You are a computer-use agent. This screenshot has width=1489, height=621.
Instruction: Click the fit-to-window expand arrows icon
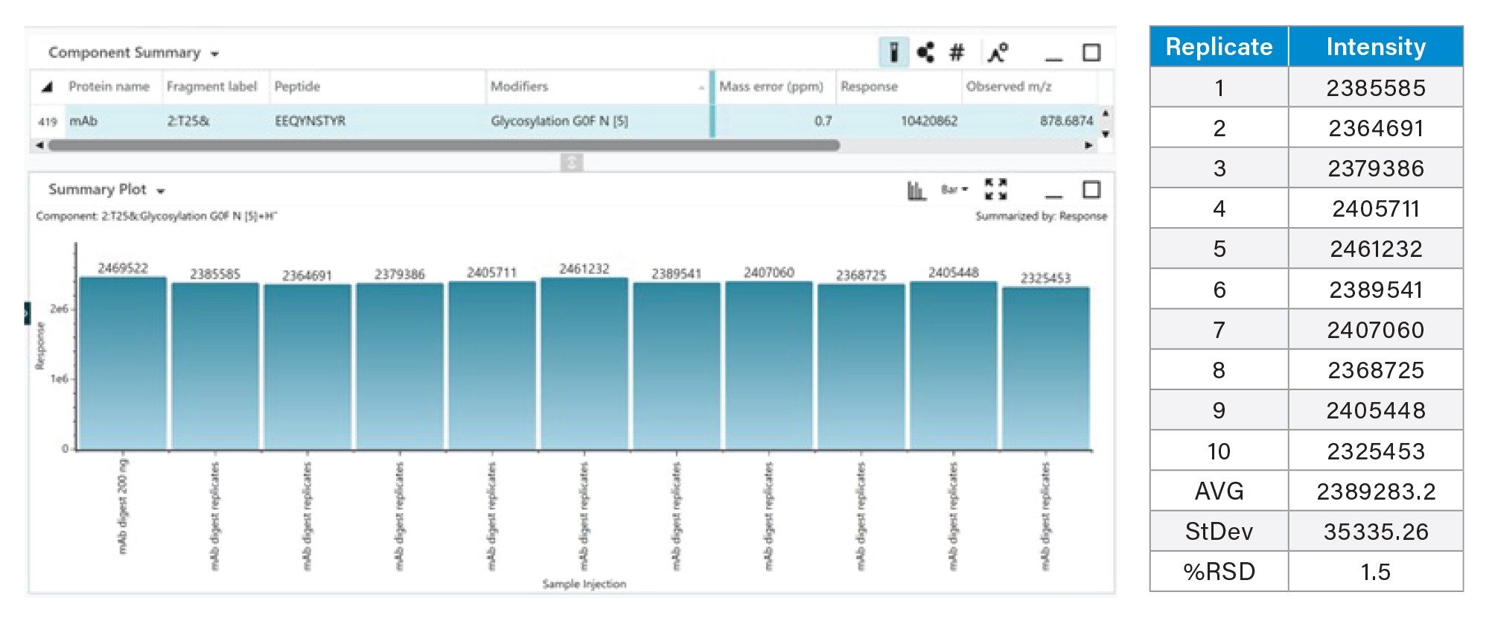pos(996,189)
